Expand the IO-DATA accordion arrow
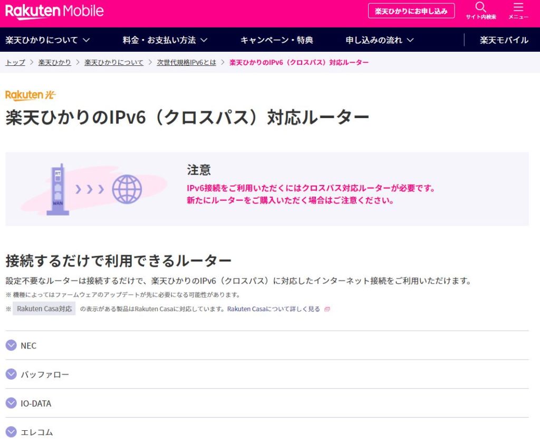The height and width of the screenshot is (444, 540). click(12, 403)
